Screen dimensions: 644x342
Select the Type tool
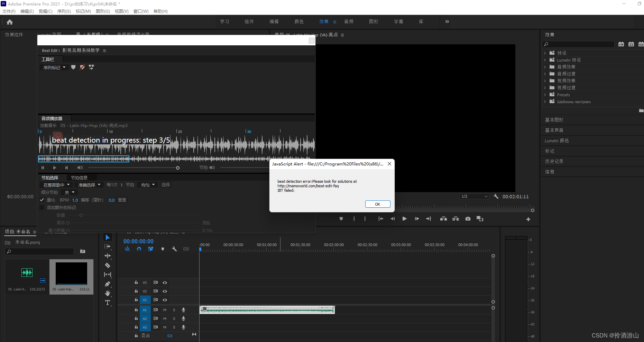108,303
